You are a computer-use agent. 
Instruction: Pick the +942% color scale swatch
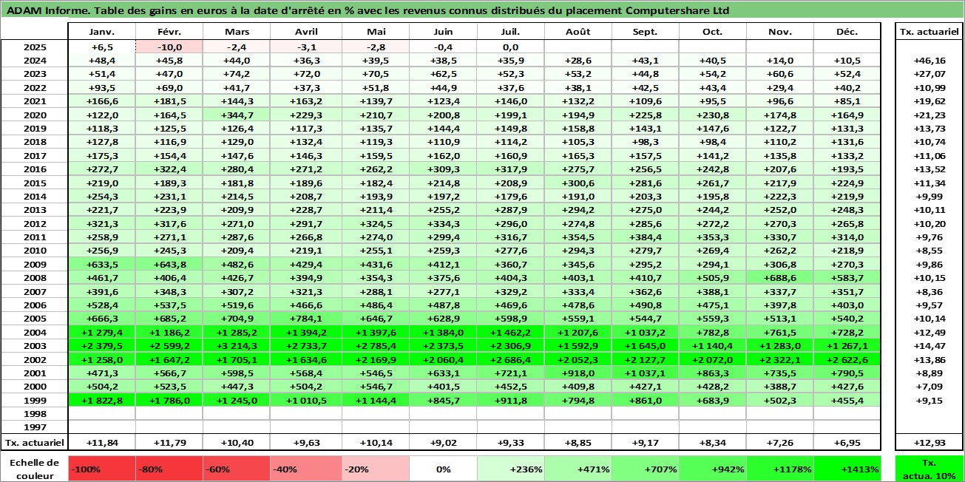pos(713,469)
